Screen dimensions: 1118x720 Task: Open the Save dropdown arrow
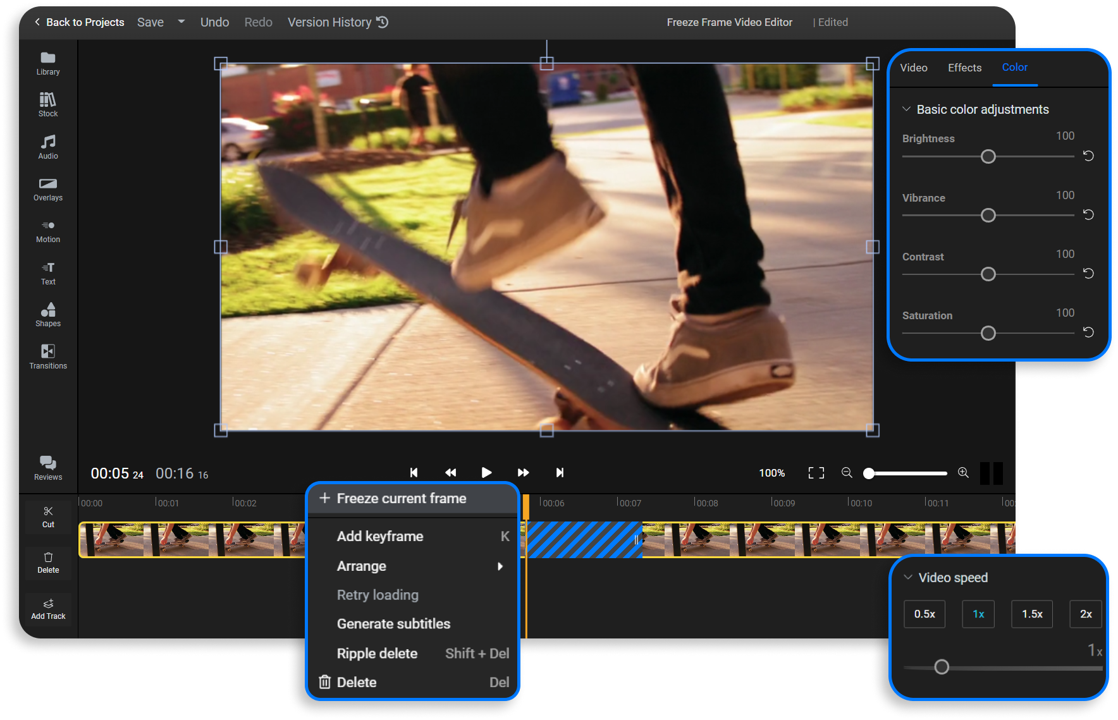tap(181, 22)
